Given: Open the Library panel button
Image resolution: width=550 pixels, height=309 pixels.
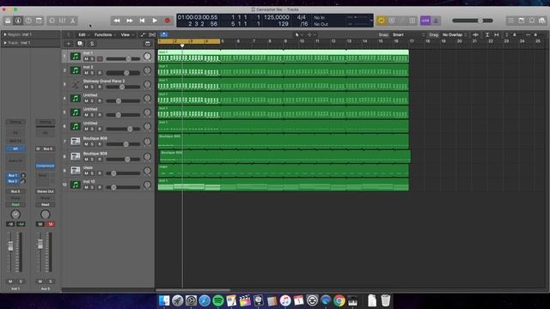Looking at the screenshot, I should pyautogui.click(x=8, y=21).
